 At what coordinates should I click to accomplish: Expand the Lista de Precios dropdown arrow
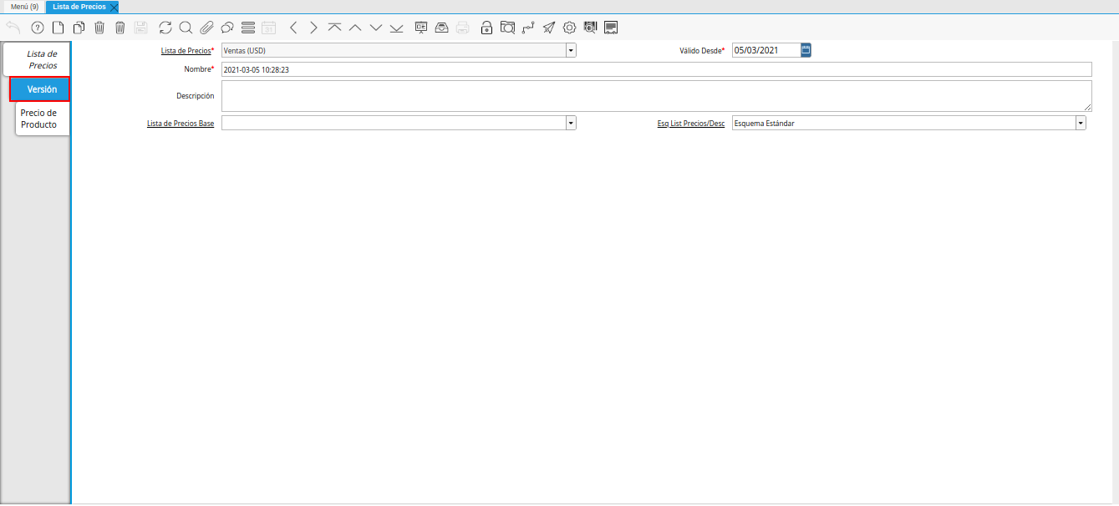(571, 50)
